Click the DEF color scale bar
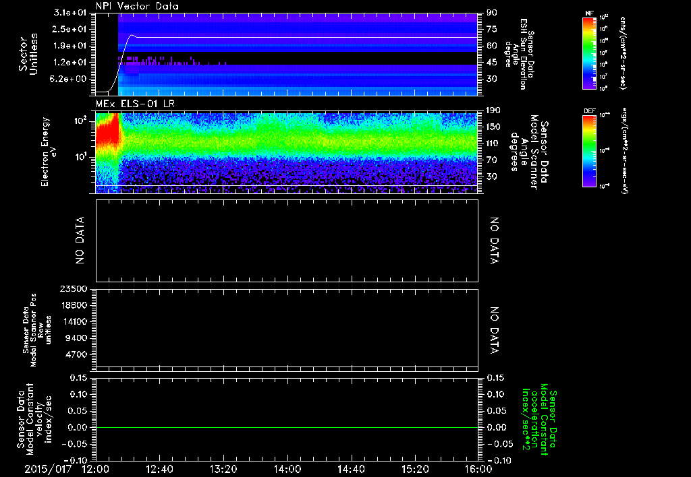 590,151
